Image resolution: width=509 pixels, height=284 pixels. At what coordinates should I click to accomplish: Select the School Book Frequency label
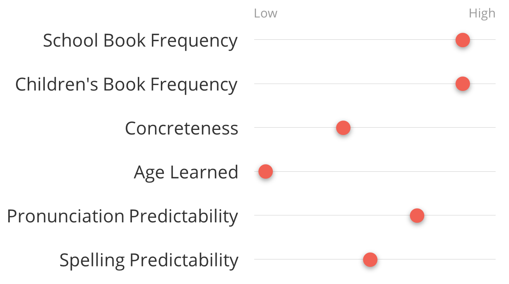140,41
